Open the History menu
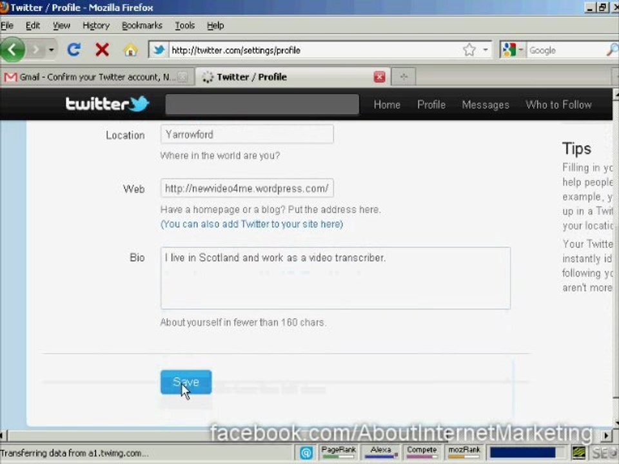Viewport: 619px width, 464px height. click(x=96, y=26)
